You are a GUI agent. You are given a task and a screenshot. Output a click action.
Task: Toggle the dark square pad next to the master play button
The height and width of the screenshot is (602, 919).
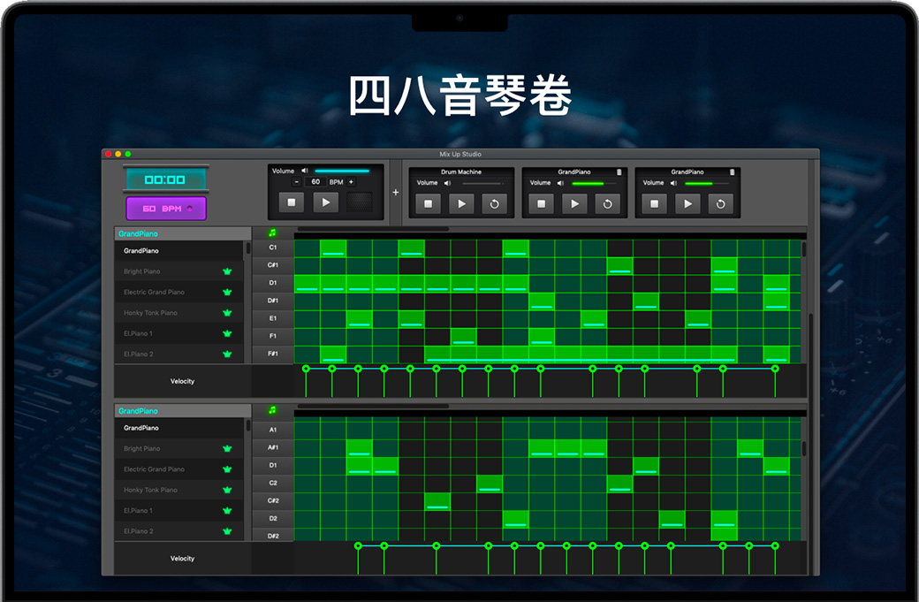[x=358, y=202]
